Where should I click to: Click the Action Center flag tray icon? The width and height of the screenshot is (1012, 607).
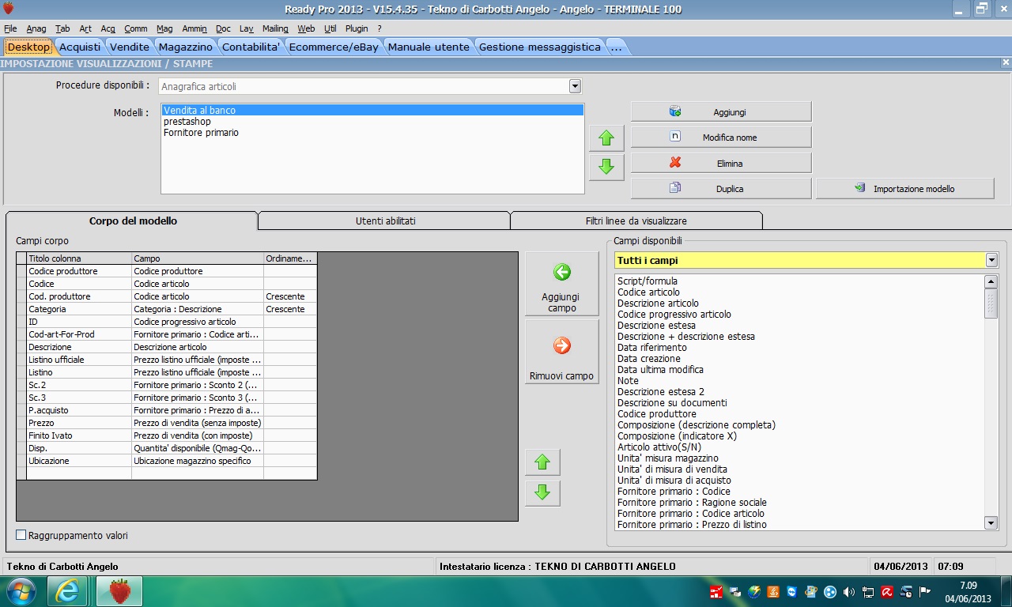925,591
